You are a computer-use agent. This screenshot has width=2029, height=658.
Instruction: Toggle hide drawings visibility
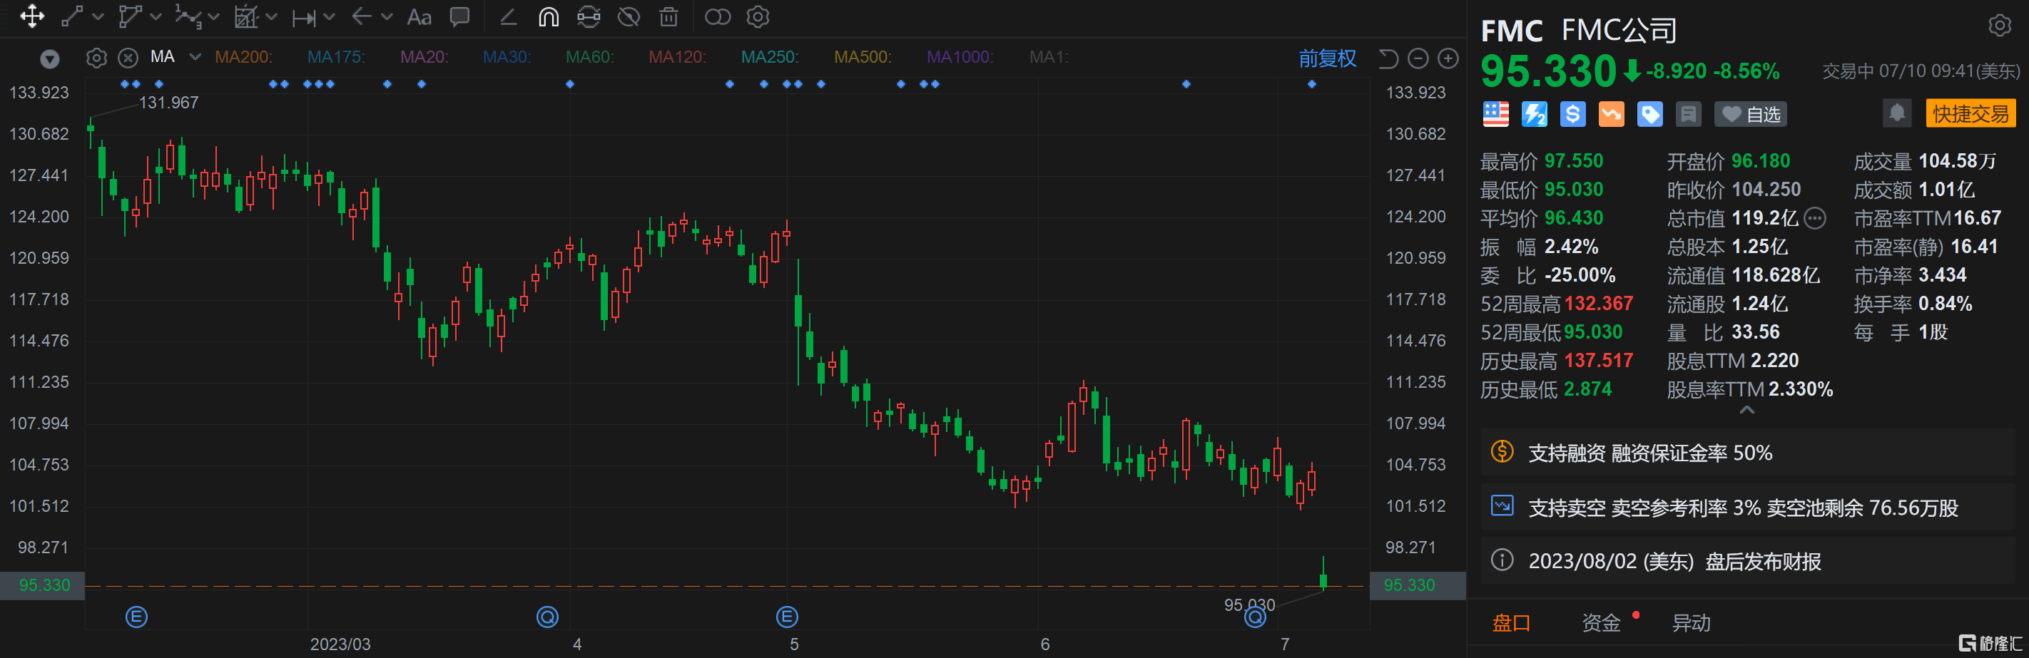click(x=629, y=16)
